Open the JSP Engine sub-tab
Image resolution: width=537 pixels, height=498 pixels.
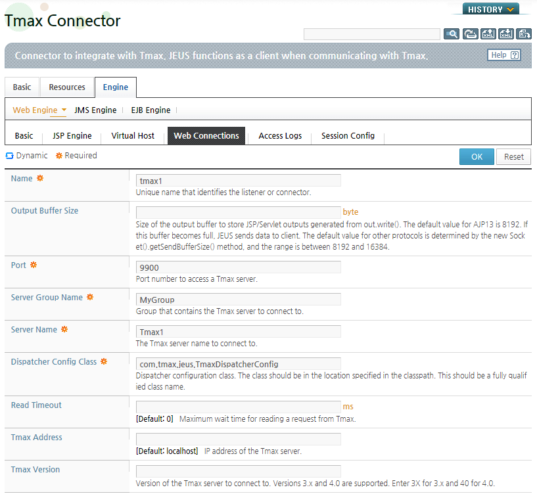click(x=72, y=136)
